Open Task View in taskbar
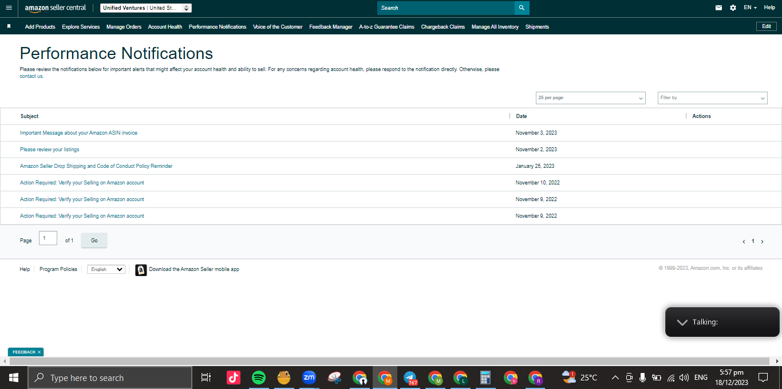 [206, 378]
